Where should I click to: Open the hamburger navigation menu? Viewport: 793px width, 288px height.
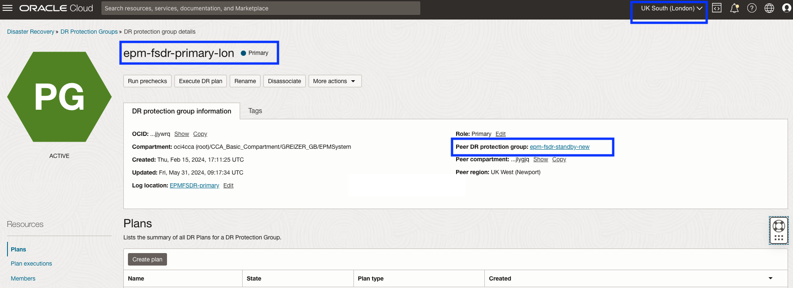tap(7, 8)
